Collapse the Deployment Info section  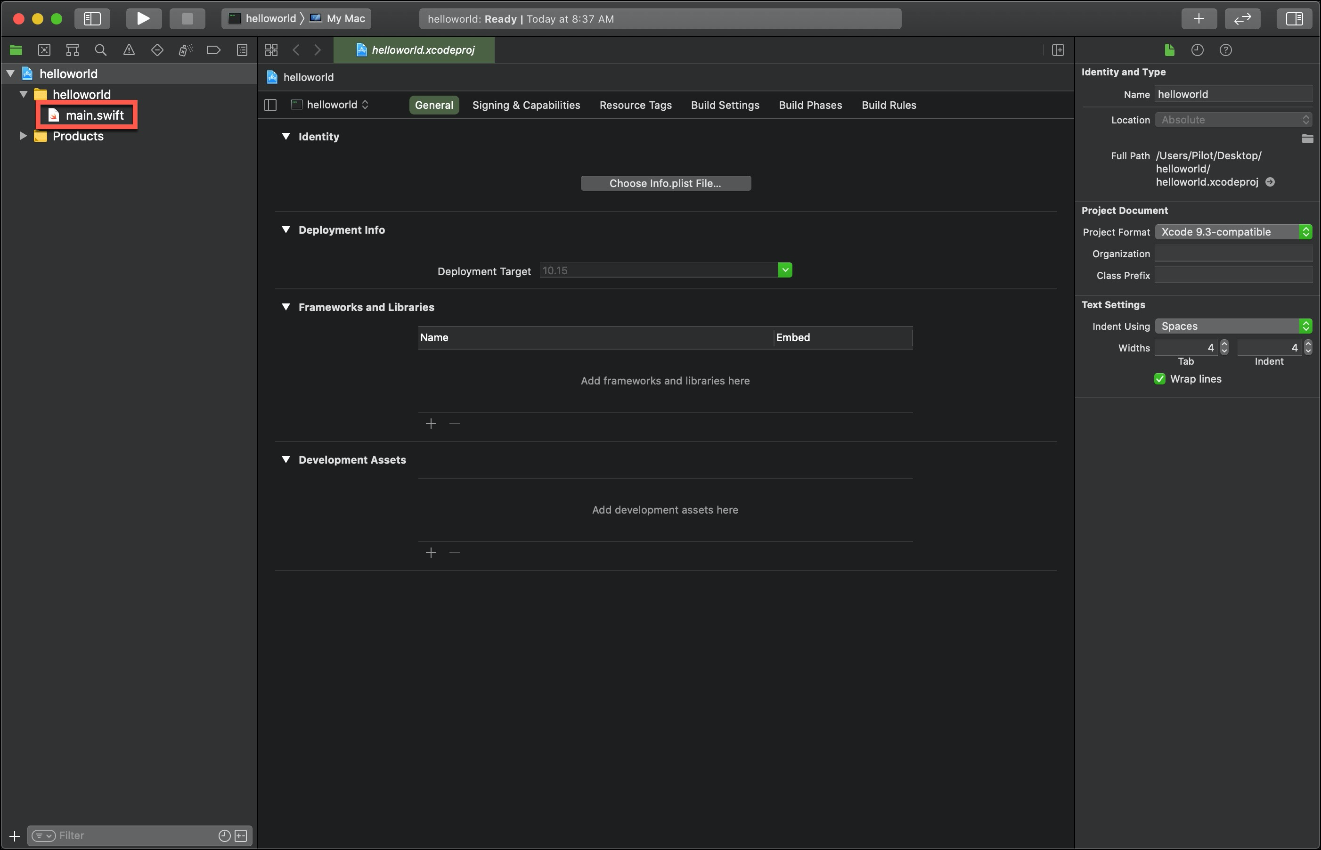click(x=286, y=229)
